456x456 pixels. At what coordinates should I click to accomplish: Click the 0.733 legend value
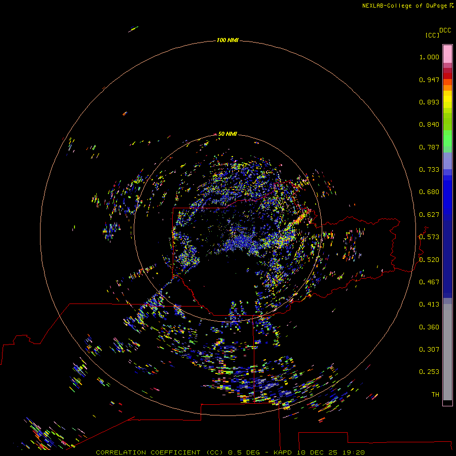(x=429, y=170)
